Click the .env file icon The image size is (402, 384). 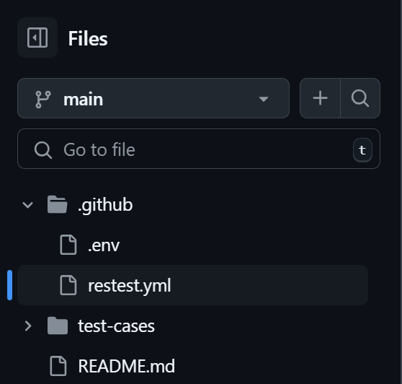click(68, 245)
